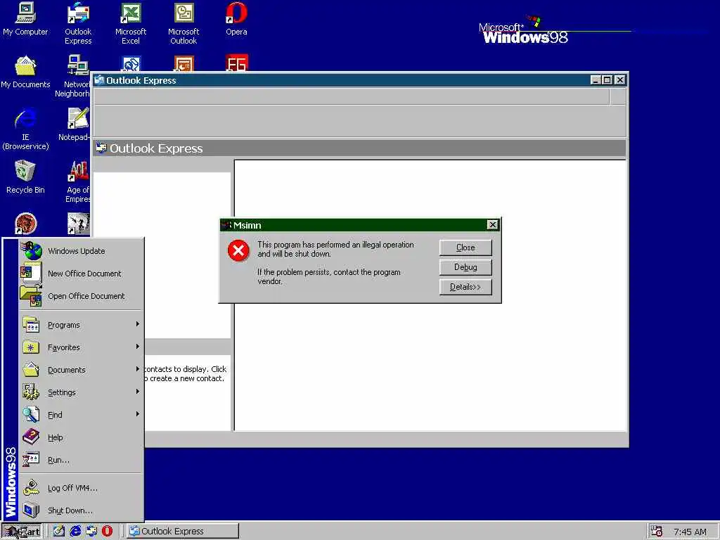720x540 pixels.
Task: Switch to Outlook Express taskbar button
Action: [x=183, y=531]
